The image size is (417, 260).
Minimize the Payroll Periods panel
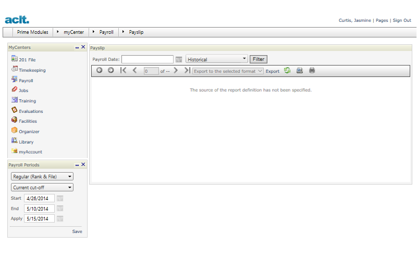pyautogui.click(x=77, y=165)
